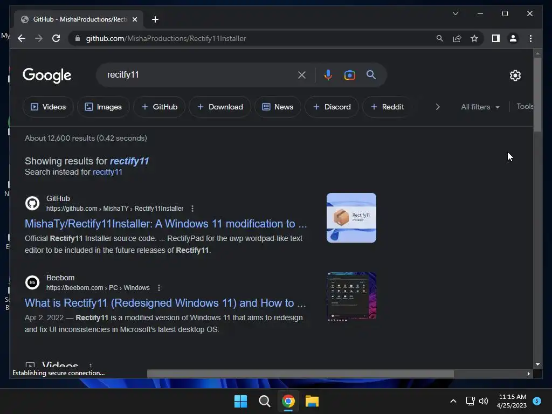
Task: Open the taskbar clock and date
Action: tap(512, 401)
